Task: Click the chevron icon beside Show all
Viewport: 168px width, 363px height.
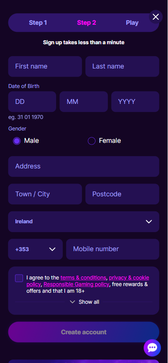Action: coord(73,302)
